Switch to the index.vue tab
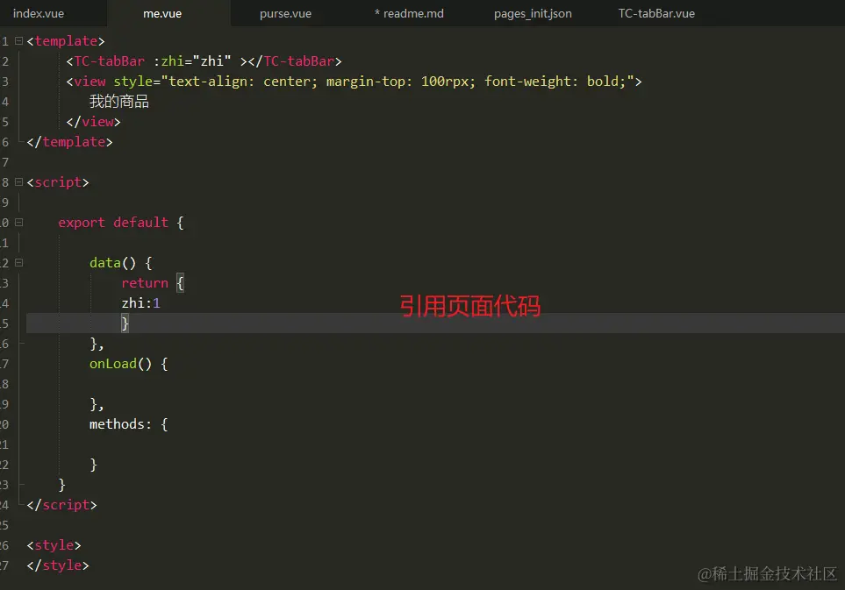845x590 pixels. [39, 13]
